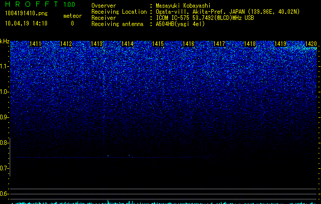Click the cyan echo blip just after 1413

pyautogui.click(x=108, y=156)
